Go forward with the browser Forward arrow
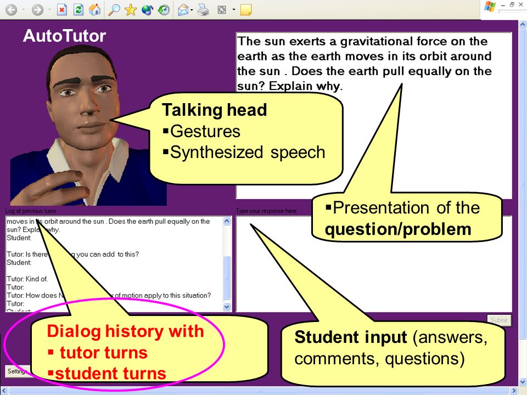The width and height of the screenshot is (527, 395). 38,10
